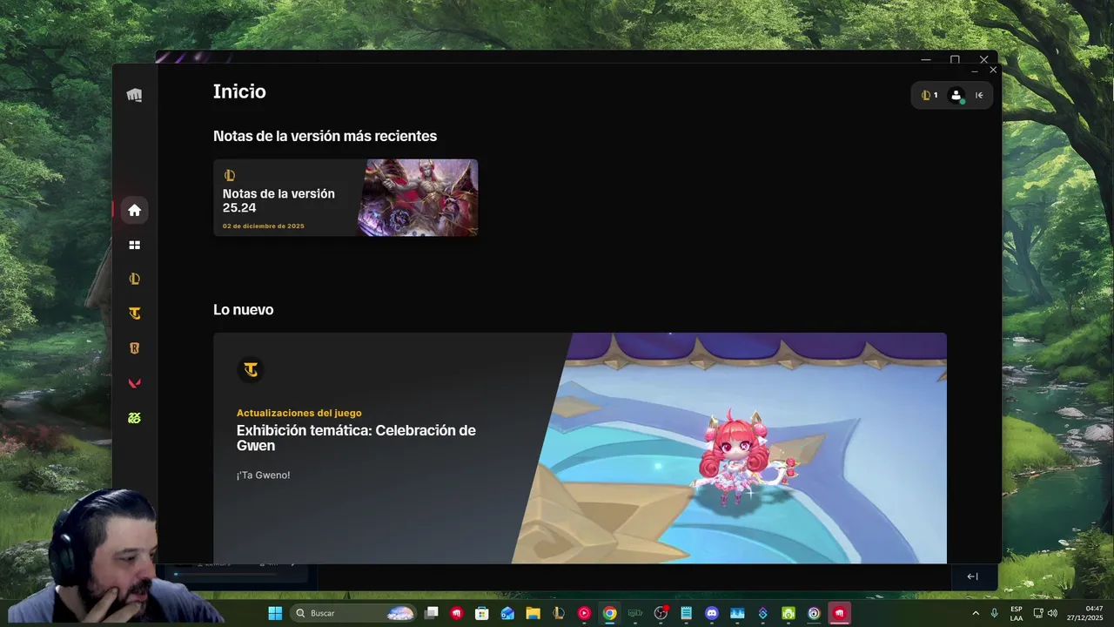Open Outlook from the taskbar
The height and width of the screenshot is (627, 1114).
(507, 613)
